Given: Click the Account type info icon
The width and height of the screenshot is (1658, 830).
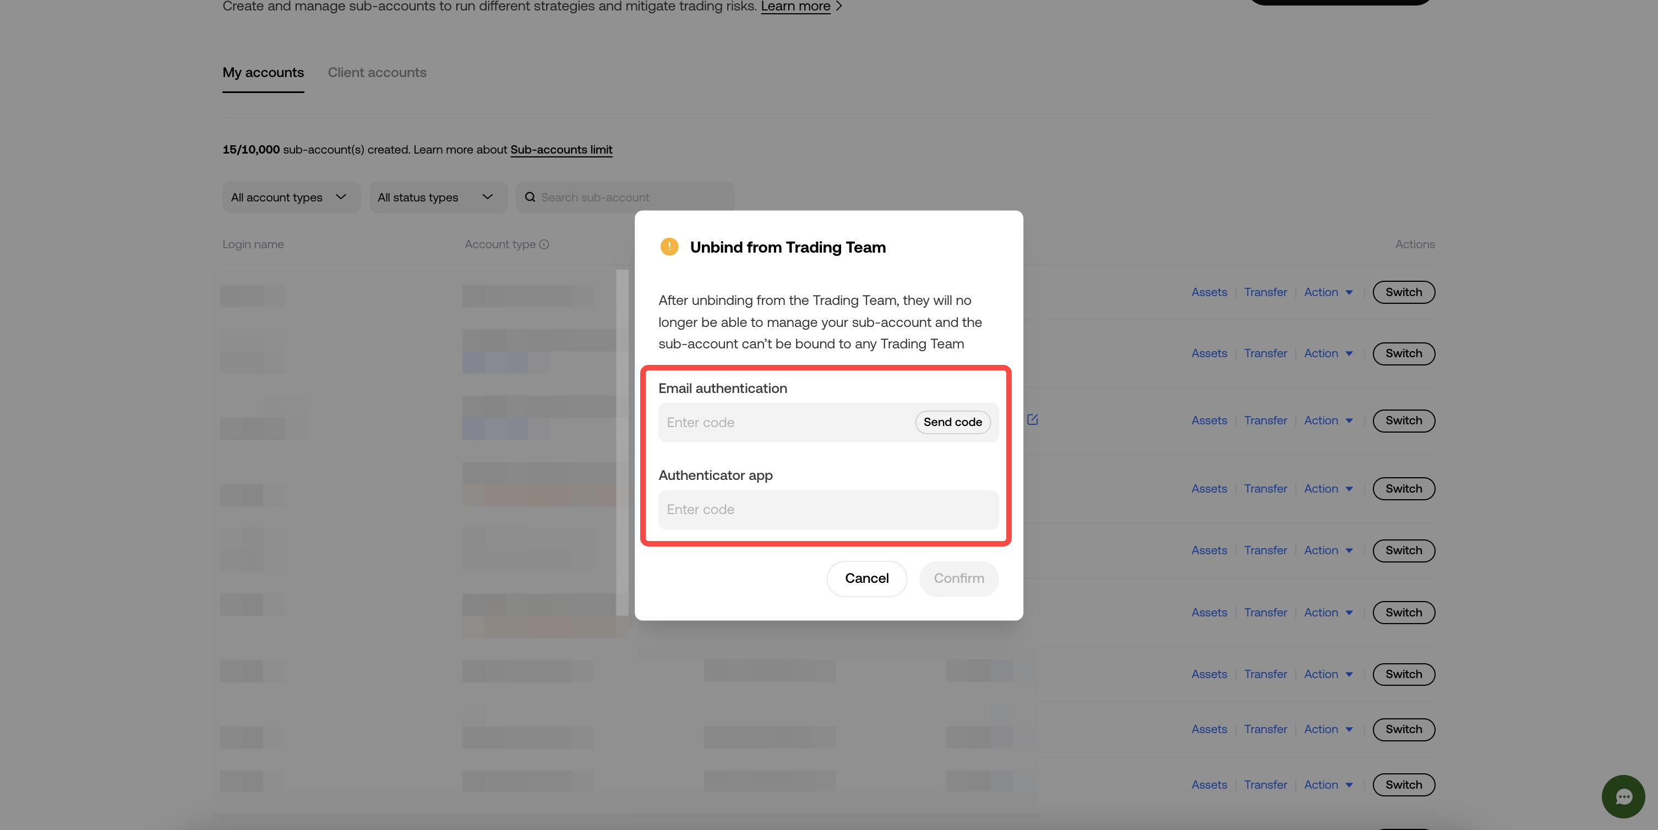Looking at the screenshot, I should click(x=544, y=244).
